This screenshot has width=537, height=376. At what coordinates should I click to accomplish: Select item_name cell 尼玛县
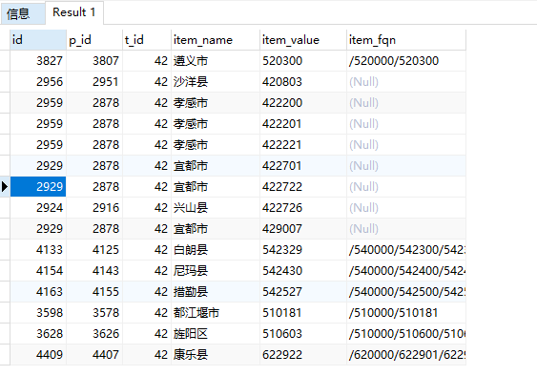click(216, 271)
